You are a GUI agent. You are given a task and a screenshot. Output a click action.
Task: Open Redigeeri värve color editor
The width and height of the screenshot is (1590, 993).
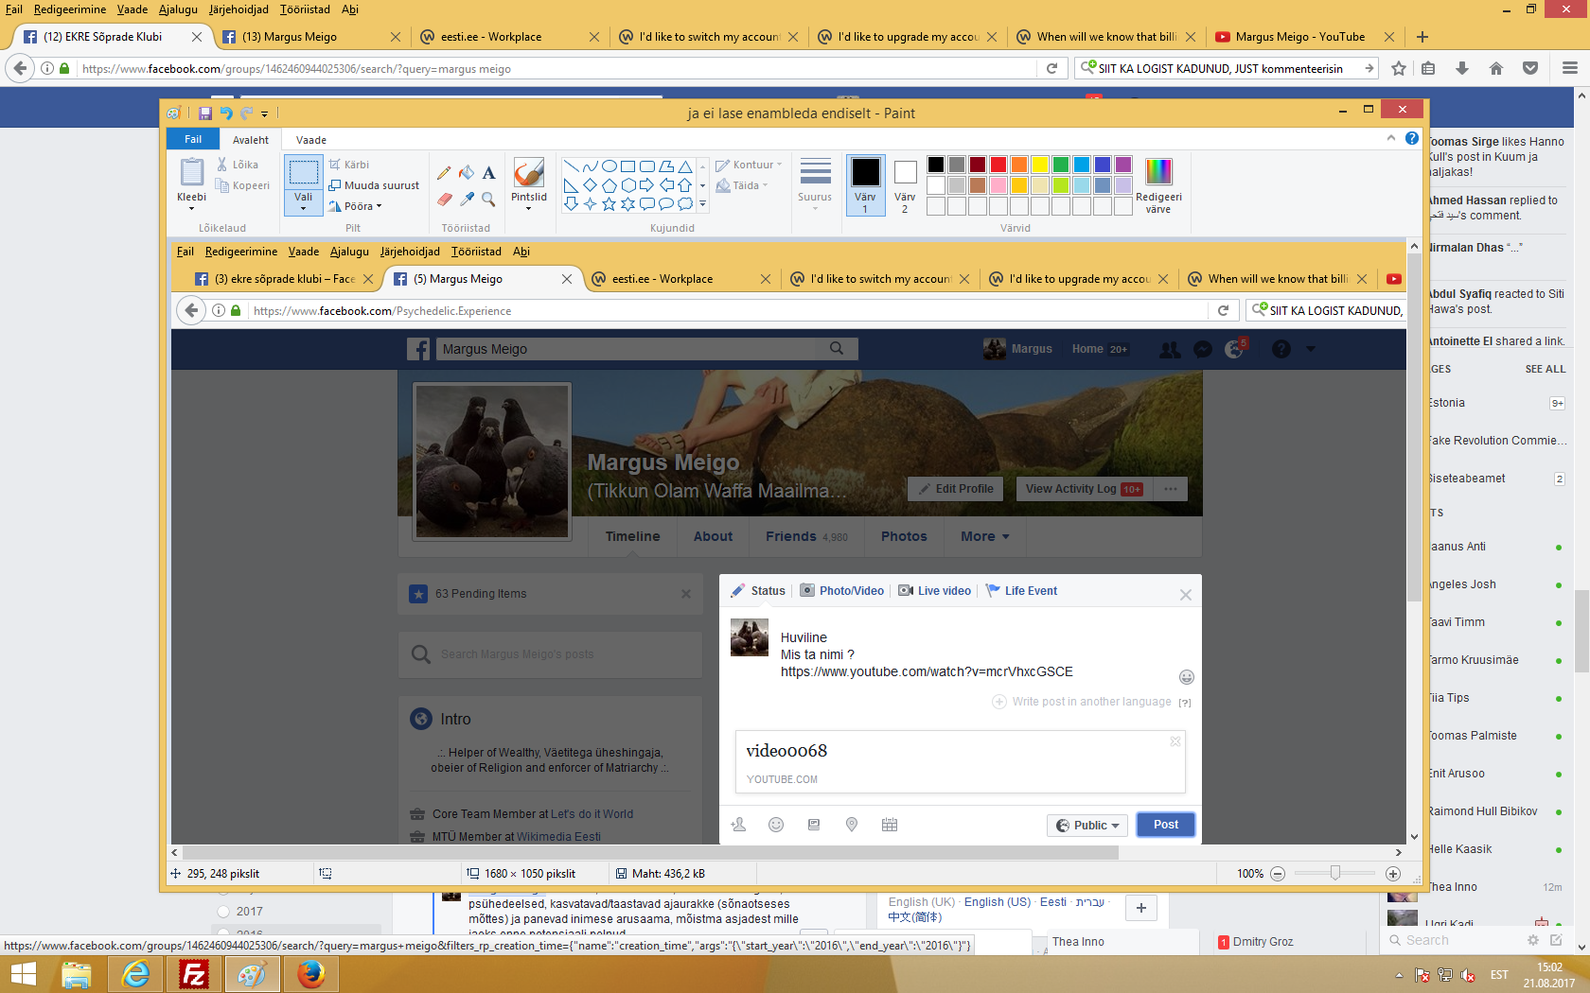point(1158,185)
